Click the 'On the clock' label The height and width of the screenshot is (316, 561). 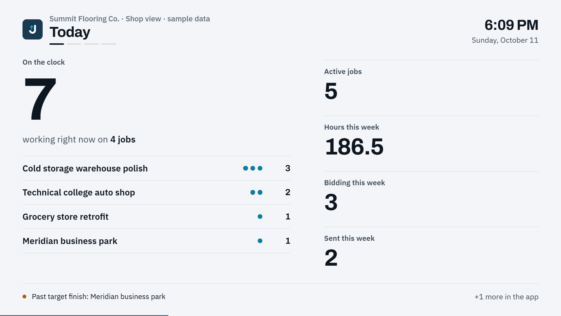coord(44,62)
